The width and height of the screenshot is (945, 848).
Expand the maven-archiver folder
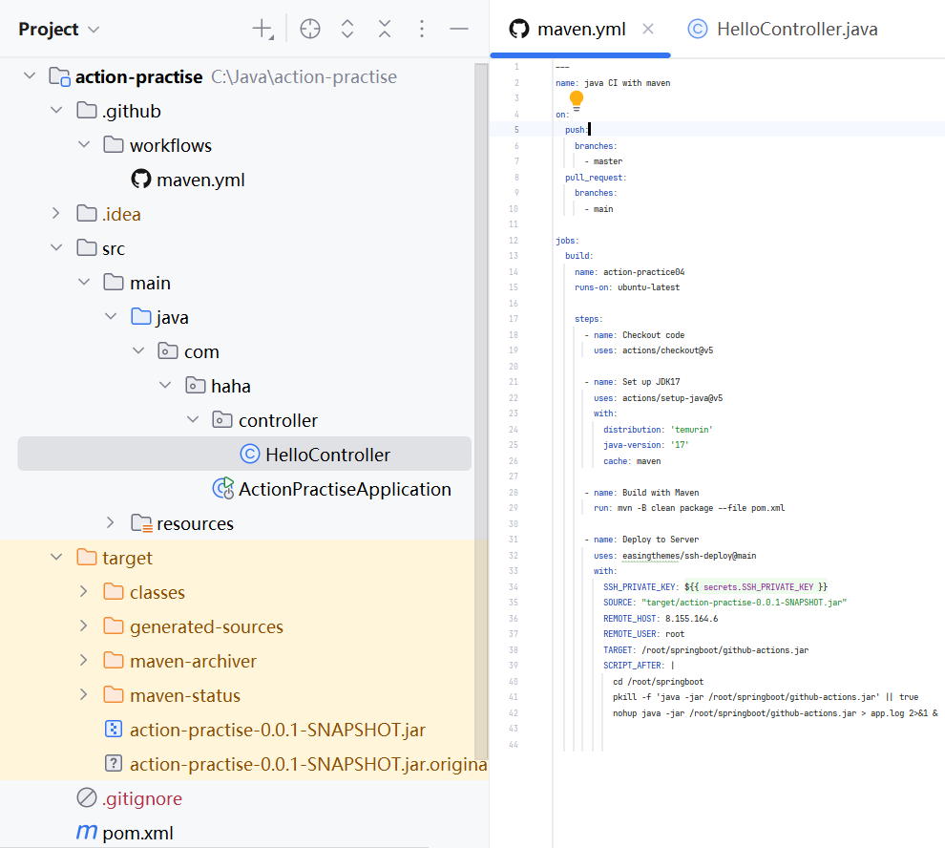[84, 661]
